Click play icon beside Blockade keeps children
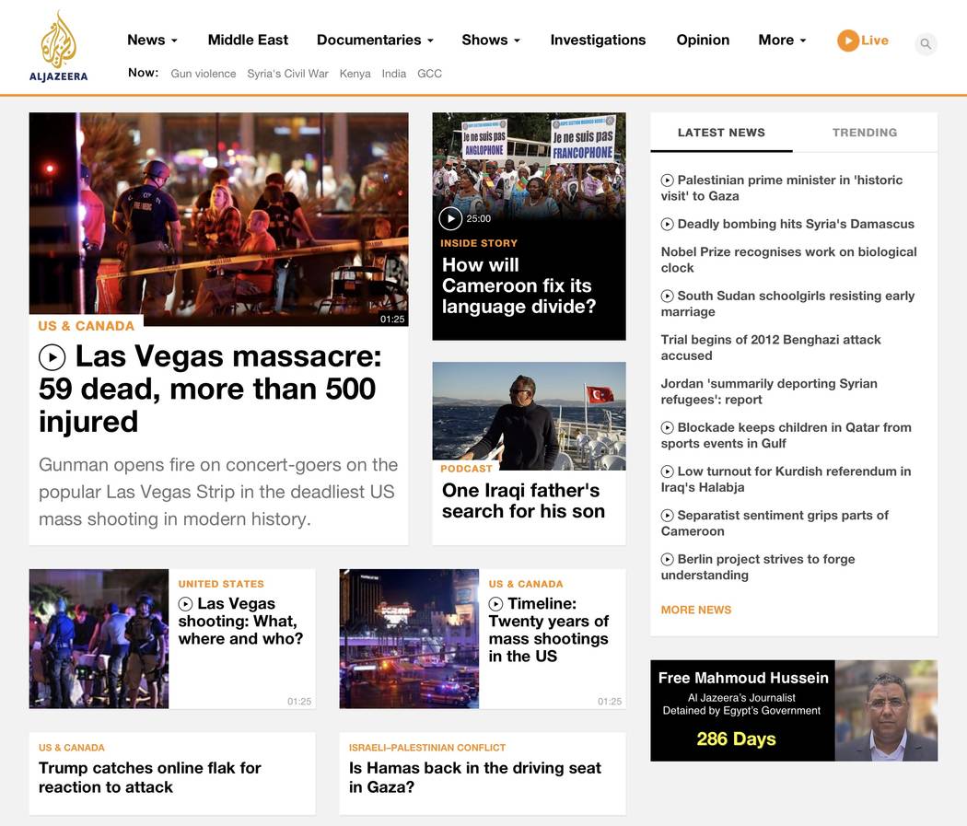The image size is (967, 826). coord(668,428)
